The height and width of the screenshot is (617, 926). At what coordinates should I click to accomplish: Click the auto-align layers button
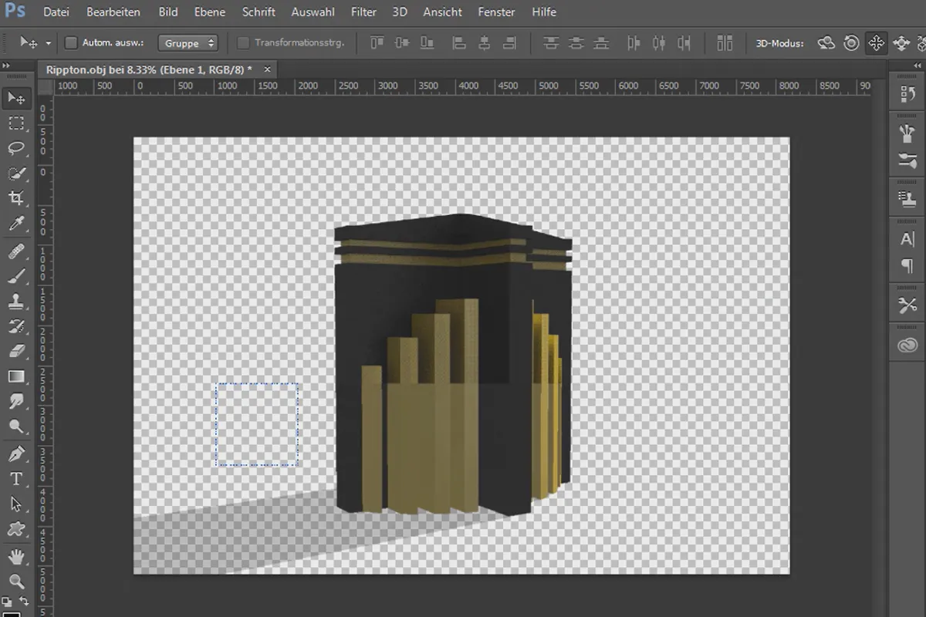pyautogui.click(x=725, y=43)
